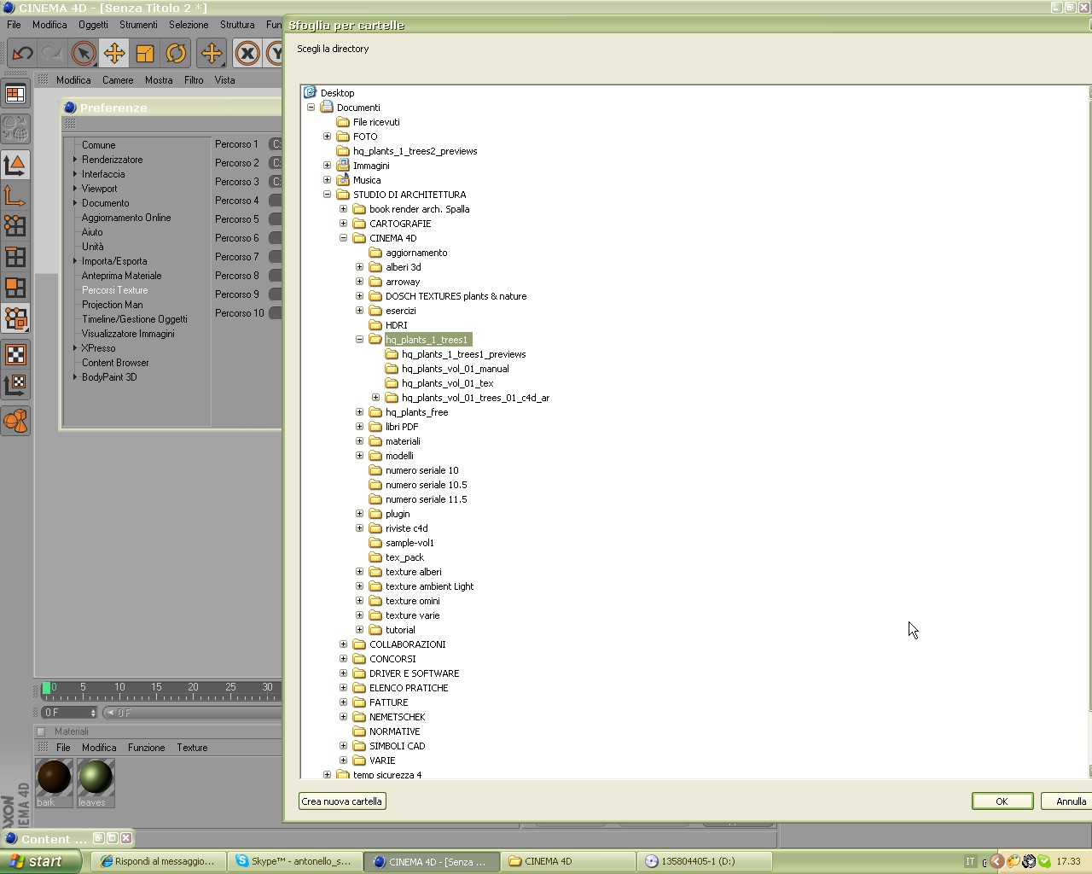1092x874 pixels.
Task: Enable the Model mode icon
Action: 15,165
